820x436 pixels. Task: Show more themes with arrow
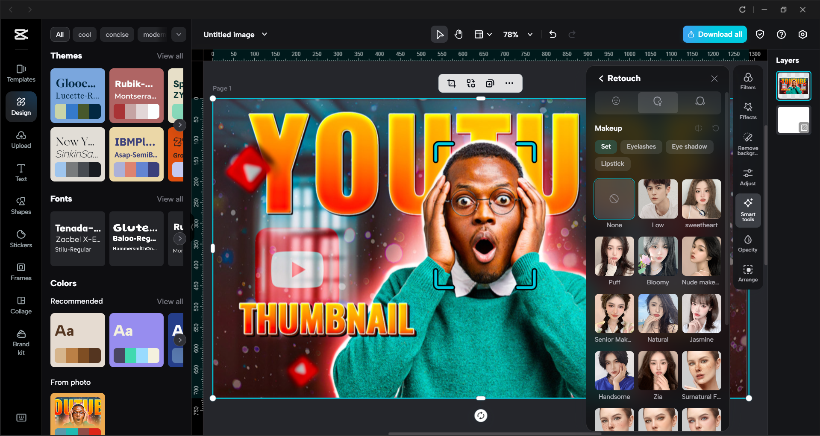click(x=180, y=125)
